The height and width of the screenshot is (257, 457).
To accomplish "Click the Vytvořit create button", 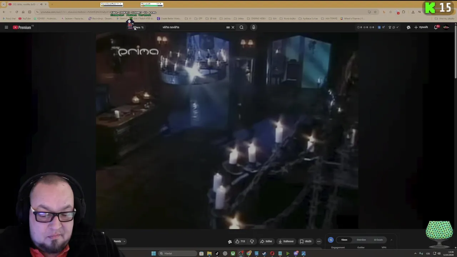I will pyautogui.click(x=421, y=27).
